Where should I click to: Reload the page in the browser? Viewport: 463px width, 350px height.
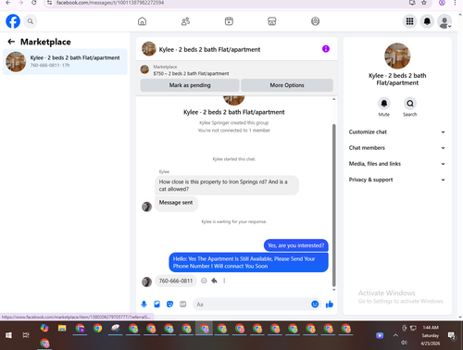pyautogui.click(x=34, y=3)
